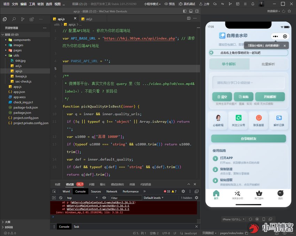Screen dimensions: 296x236
Task: Open the Task drawer tab
Action: [77, 227]
